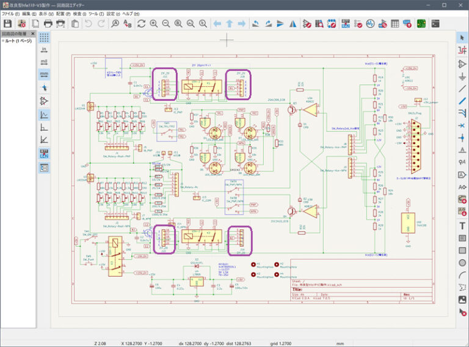Image resolution: width=469 pixels, height=347 pixels.
Task: Click the Save schematic icon
Action: coord(8,24)
